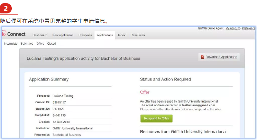Go to the New application tab

(63, 35)
